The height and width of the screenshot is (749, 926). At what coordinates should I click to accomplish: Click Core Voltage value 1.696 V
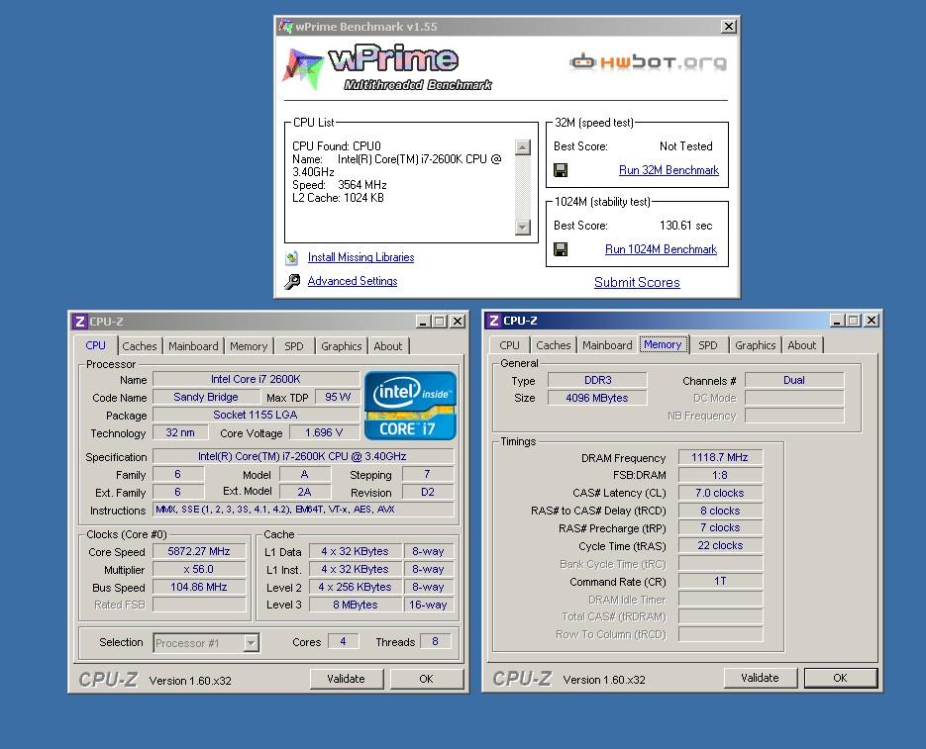click(x=324, y=432)
